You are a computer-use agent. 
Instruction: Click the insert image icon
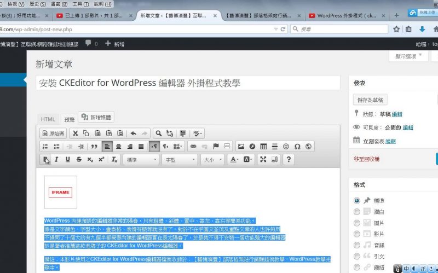point(240,146)
